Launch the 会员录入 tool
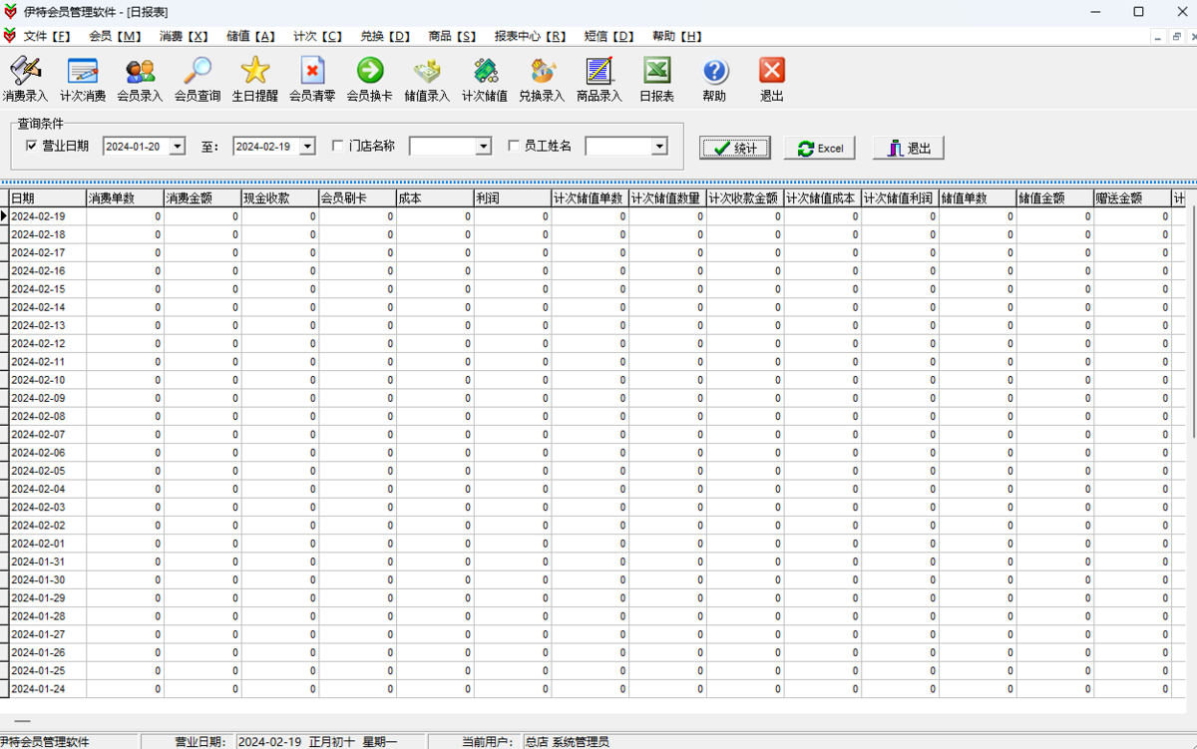The width and height of the screenshot is (1197, 749). [x=140, y=80]
